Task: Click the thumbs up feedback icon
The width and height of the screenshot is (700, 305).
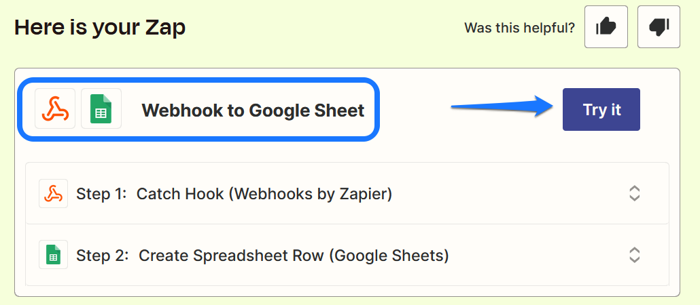Action: 606,27
